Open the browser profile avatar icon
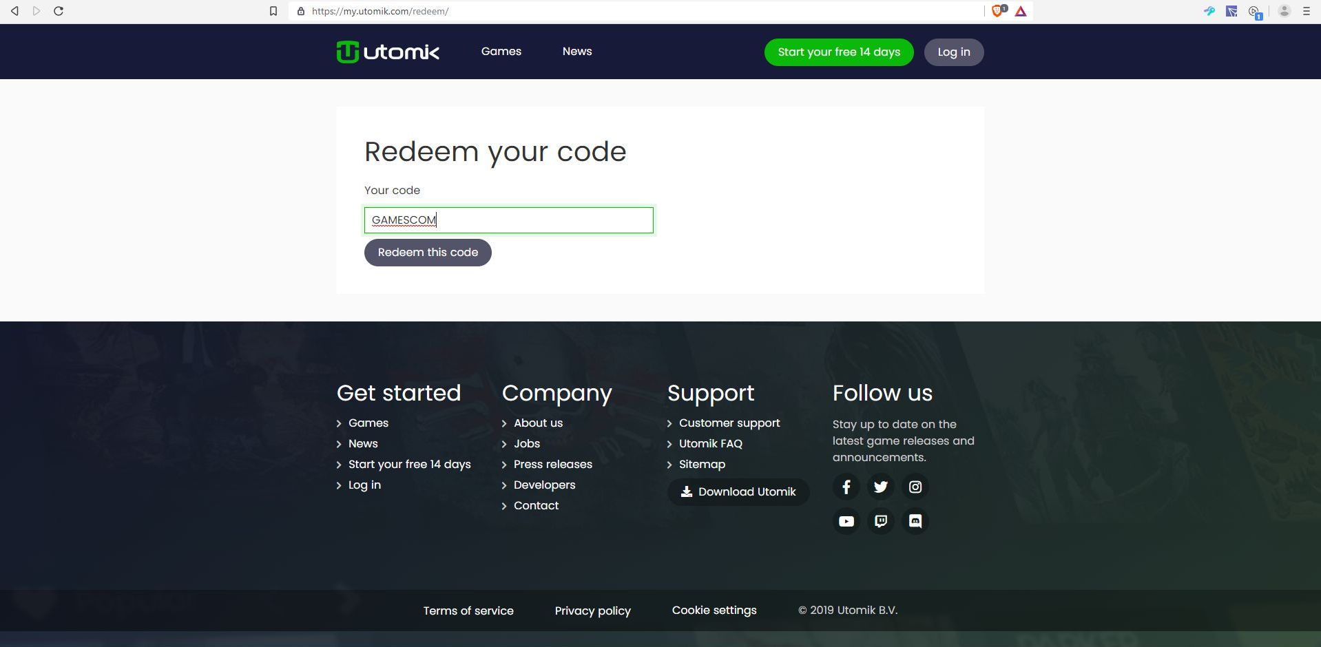The width and height of the screenshot is (1321, 647). pos(1284,11)
